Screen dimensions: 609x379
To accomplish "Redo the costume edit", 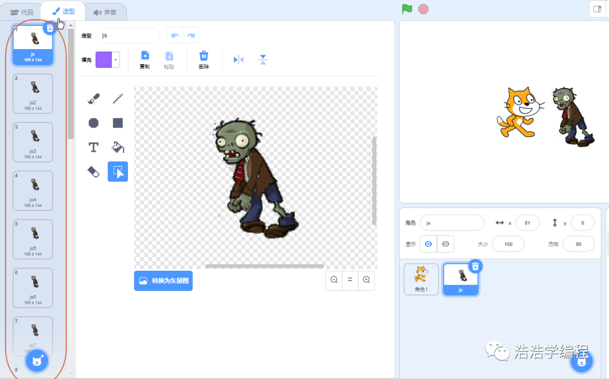I will [191, 36].
